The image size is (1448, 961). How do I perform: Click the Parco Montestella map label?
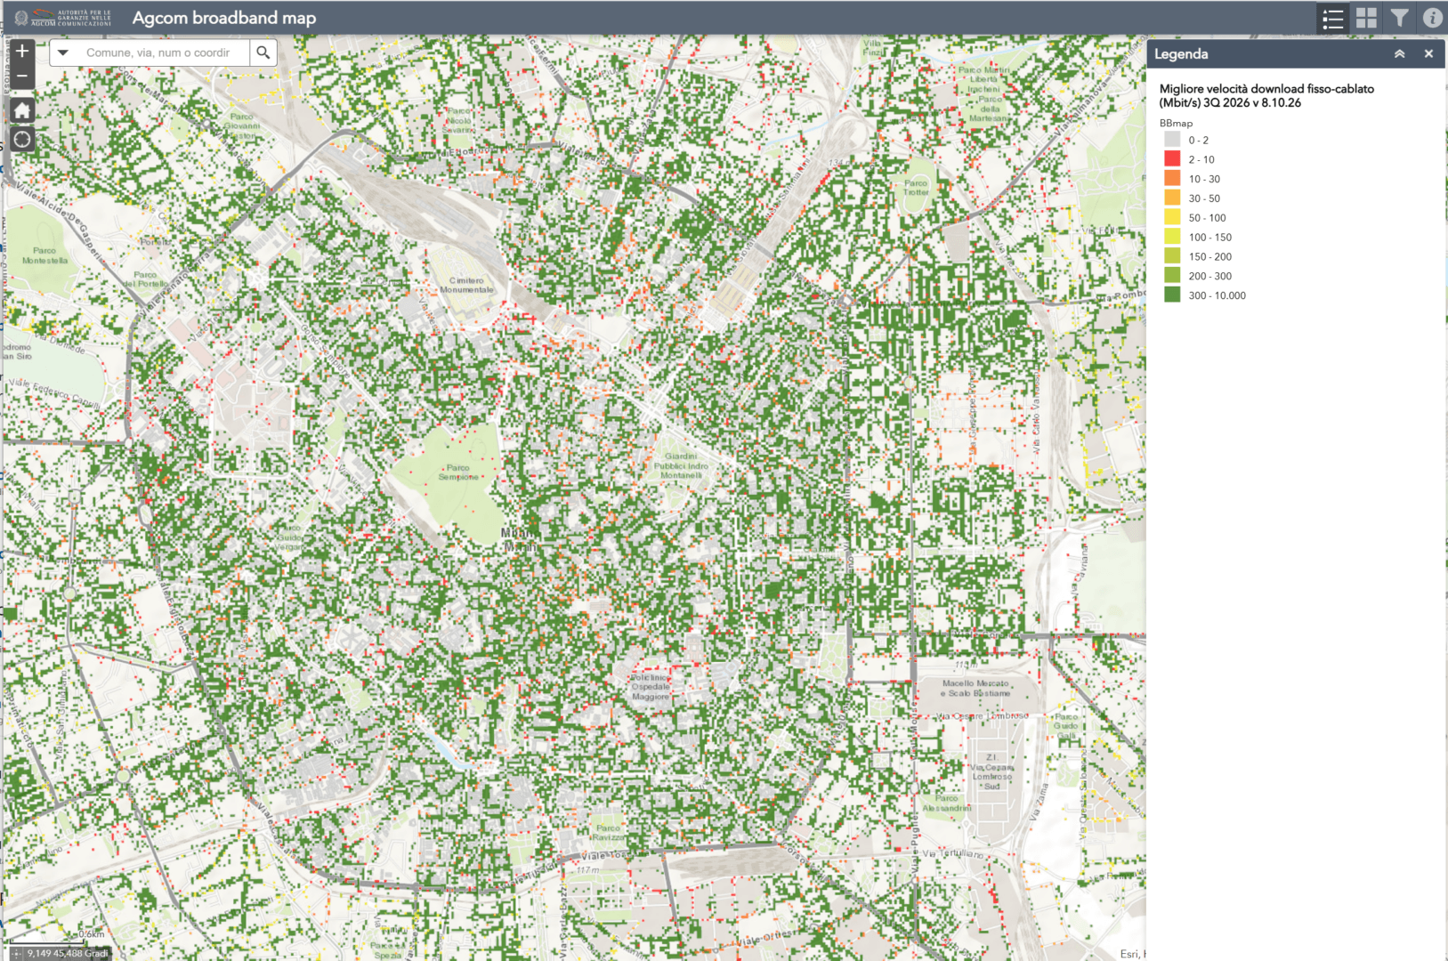(x=44, y=255)
